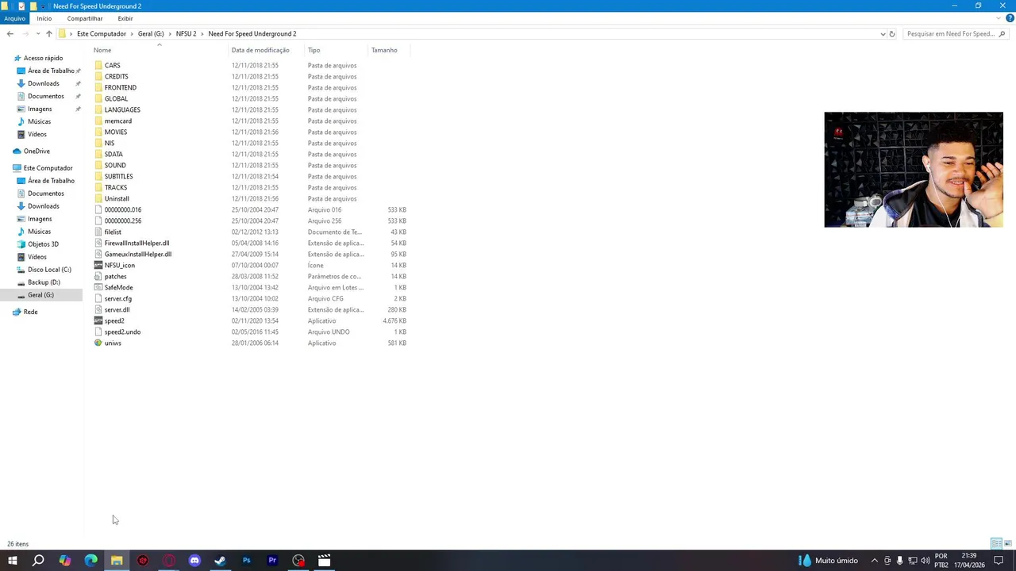Switch to the Compartilhar ribbon tab

click(85, 18)
